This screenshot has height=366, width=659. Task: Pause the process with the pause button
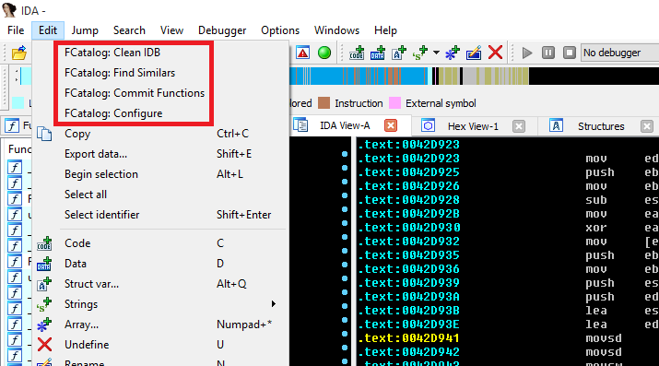548,53
